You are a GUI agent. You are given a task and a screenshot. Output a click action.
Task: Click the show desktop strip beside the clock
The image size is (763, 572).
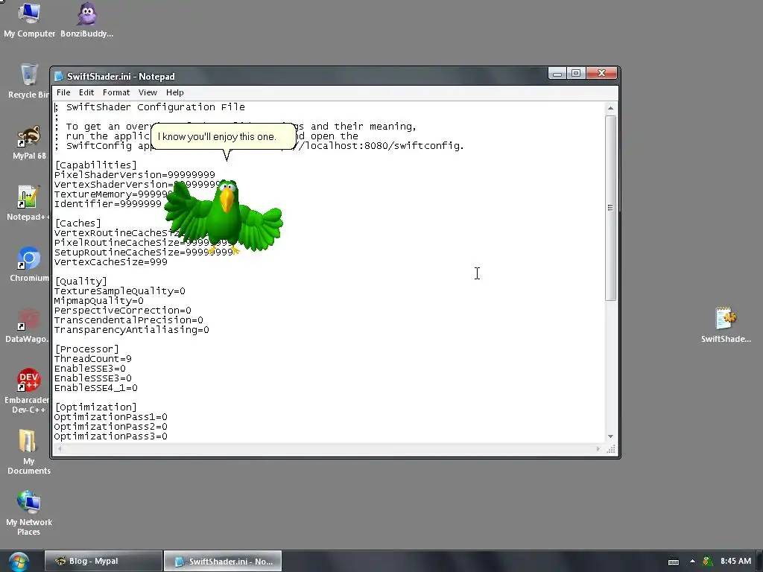point(759,562)
